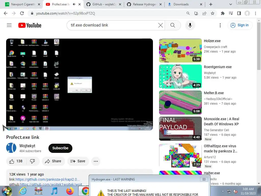Expand the tab search dropdown chevron
The width and height of the screenshot is (261, 196).
230,4
